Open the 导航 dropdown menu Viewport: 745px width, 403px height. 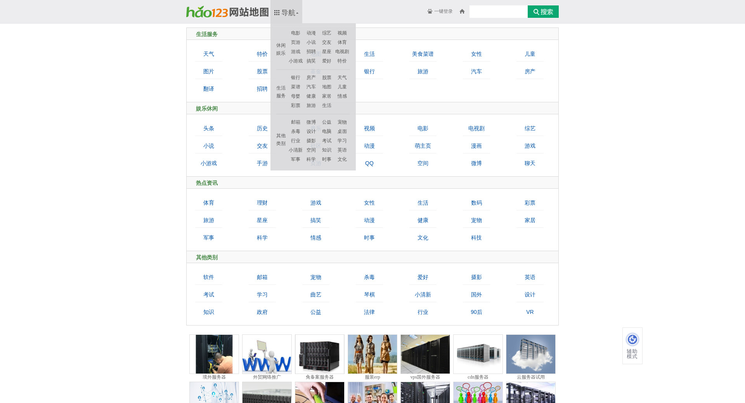(286, 13)
